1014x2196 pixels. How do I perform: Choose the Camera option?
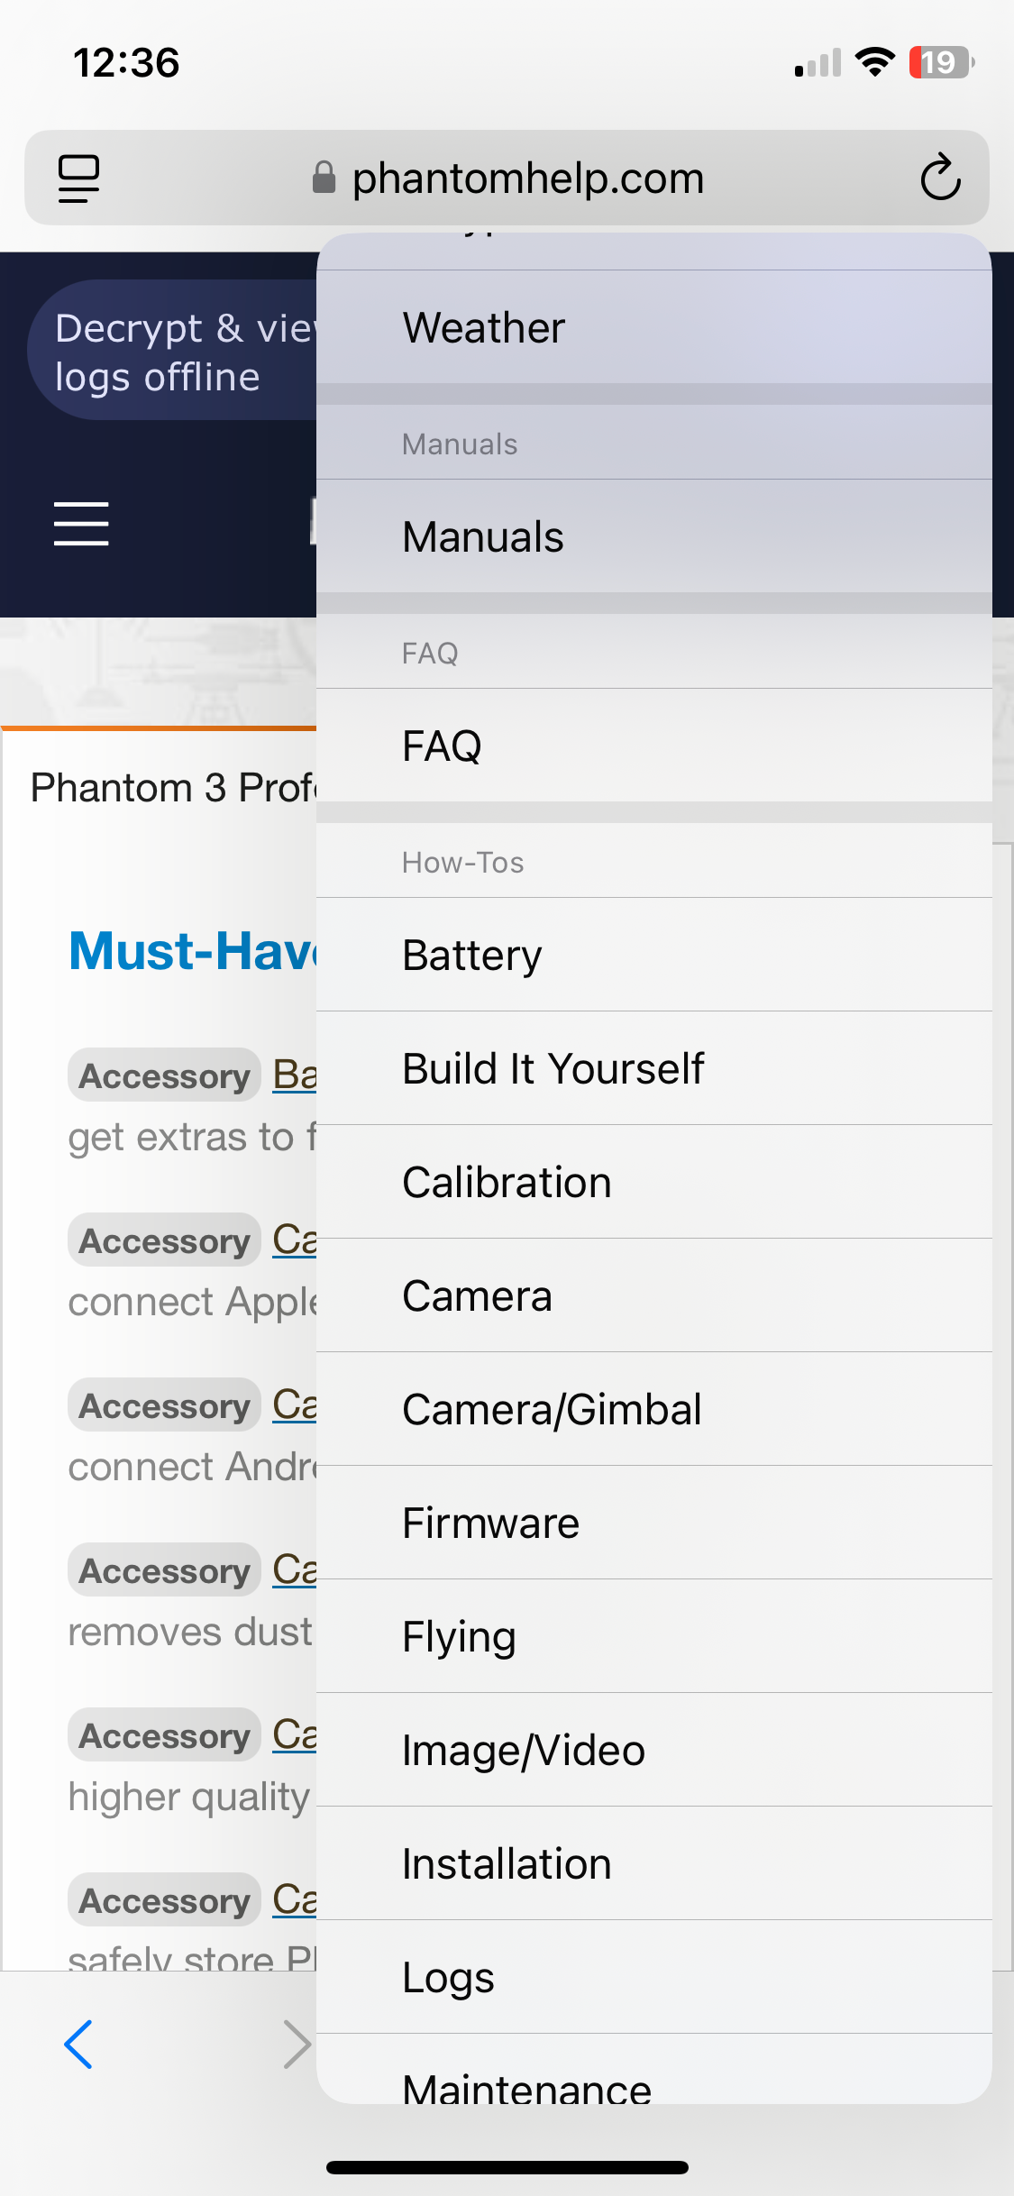(x=654, y=1295)
